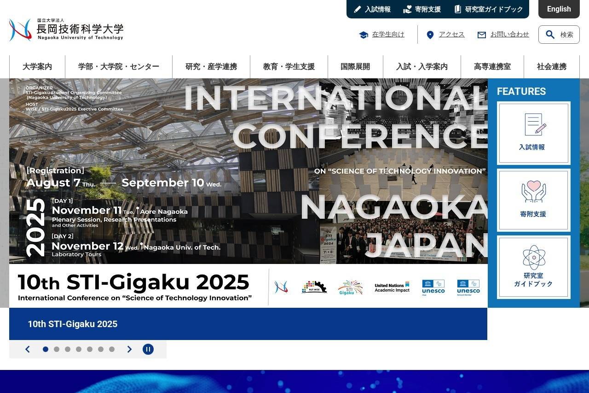
Task: Click the atom 研究室ガイドブック icon in FEATURES
Action: pyautogui.click(x=534, y=258)
